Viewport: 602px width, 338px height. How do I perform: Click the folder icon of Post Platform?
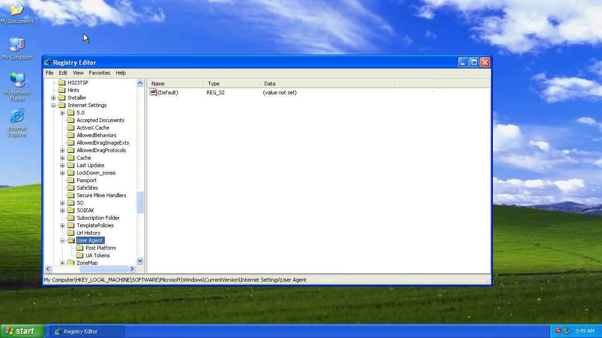(80, 248)
